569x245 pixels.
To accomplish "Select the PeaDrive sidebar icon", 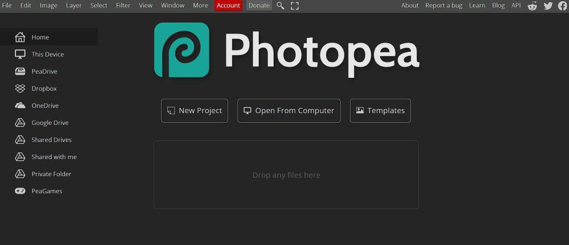I will (20, 72).
